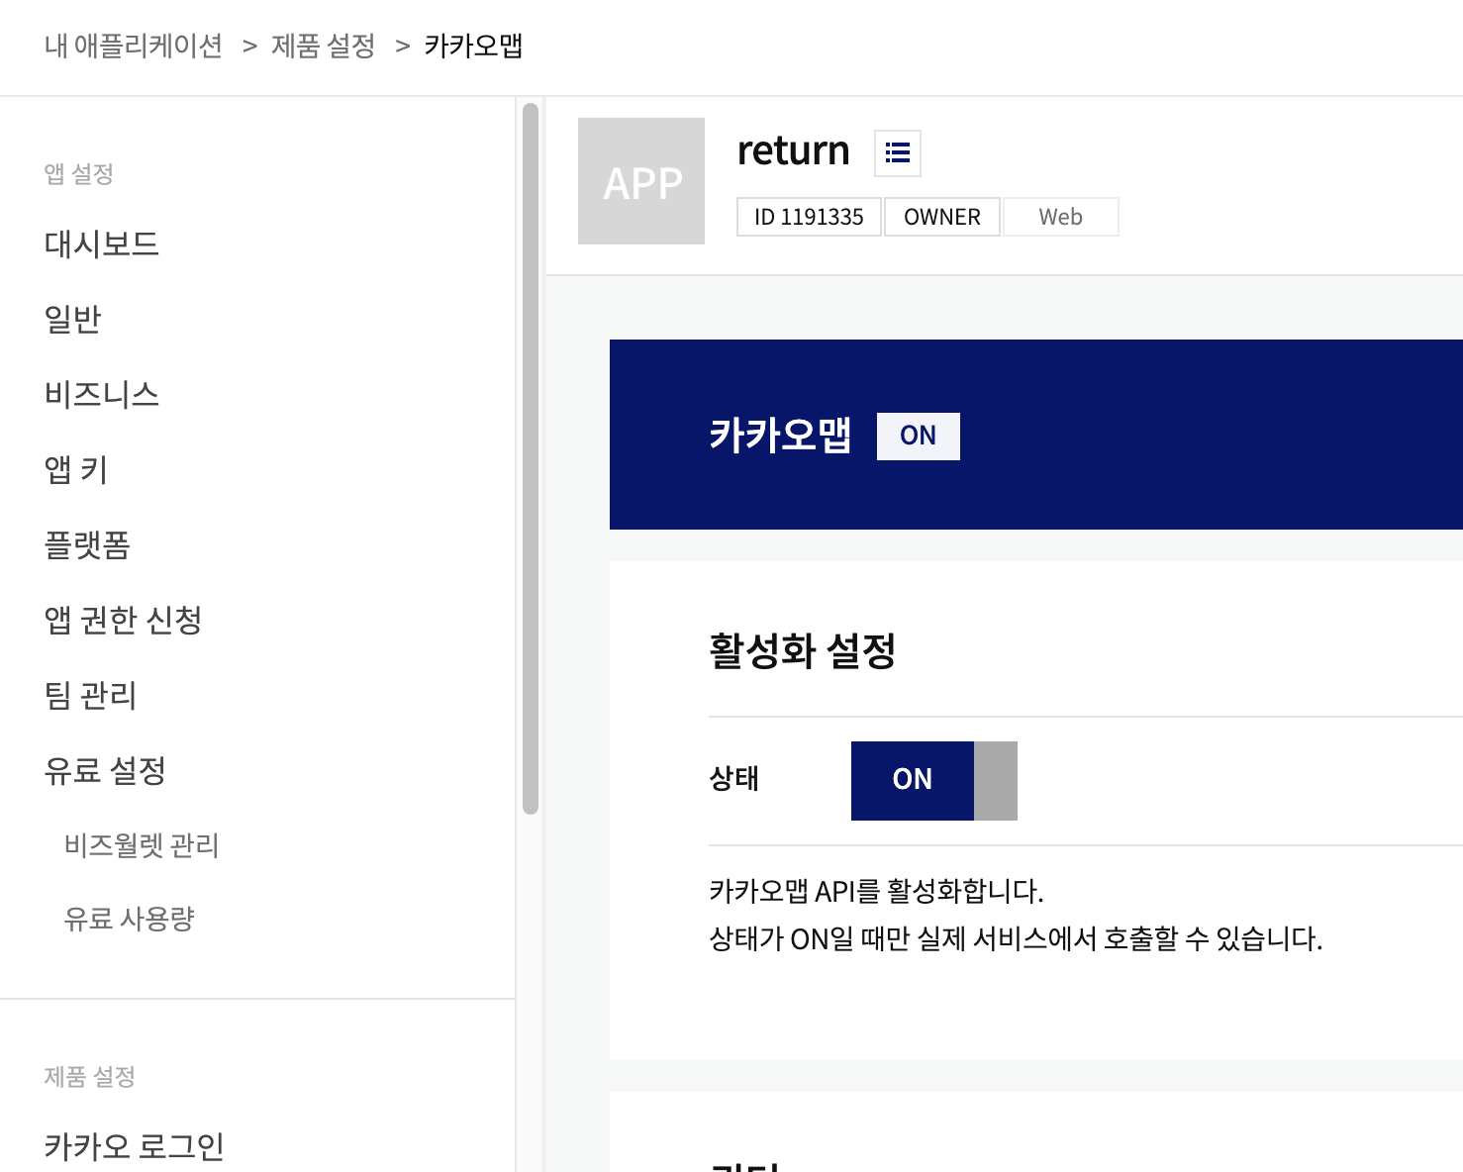Open the 유료 사용량 submenu item

pyautogui.click(x=130, y=919)
